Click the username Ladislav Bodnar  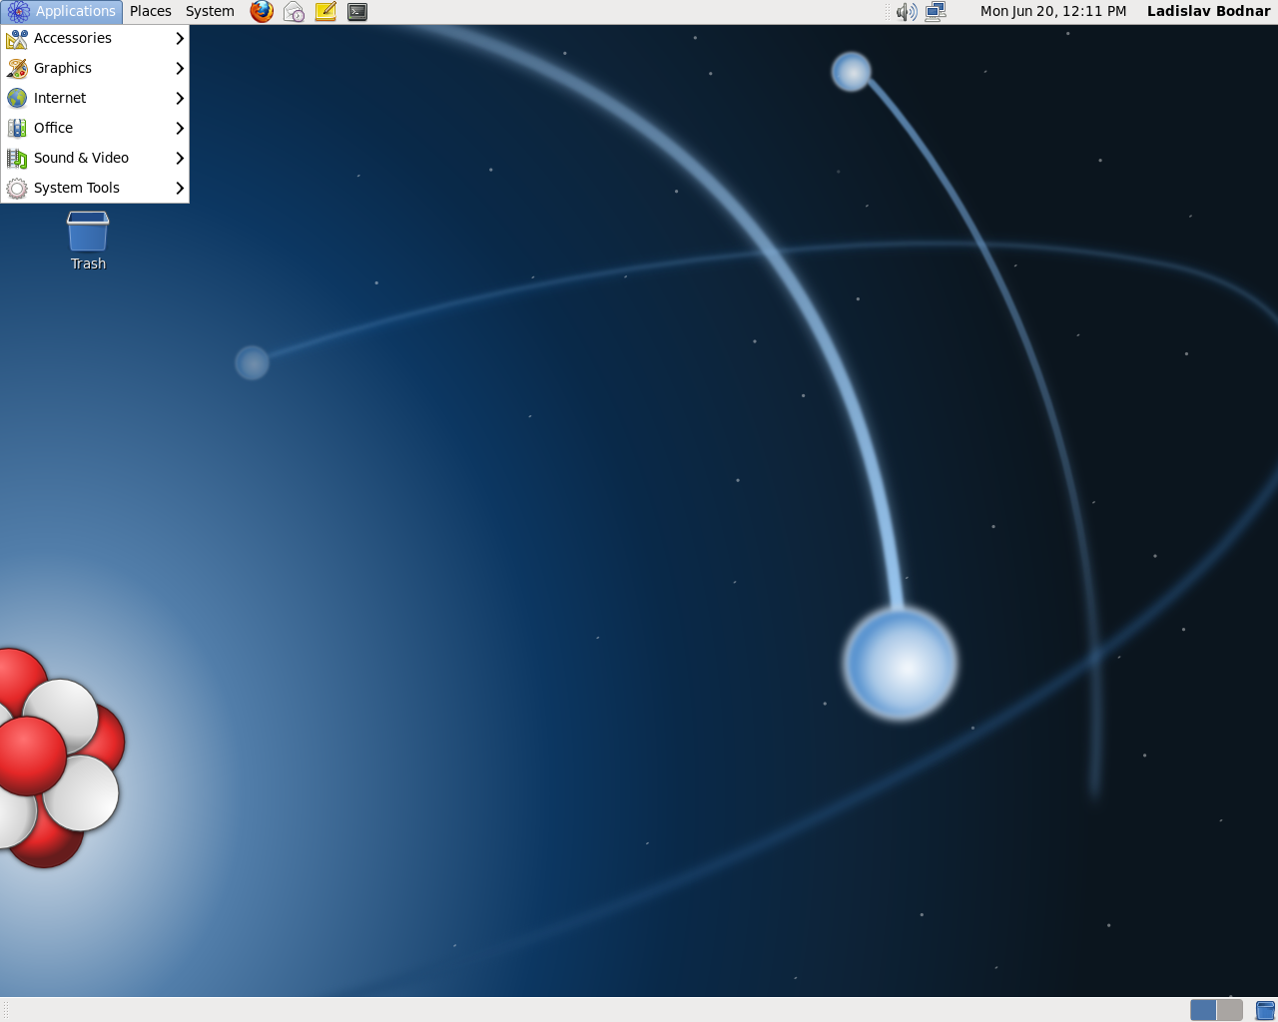(1207, 11)
